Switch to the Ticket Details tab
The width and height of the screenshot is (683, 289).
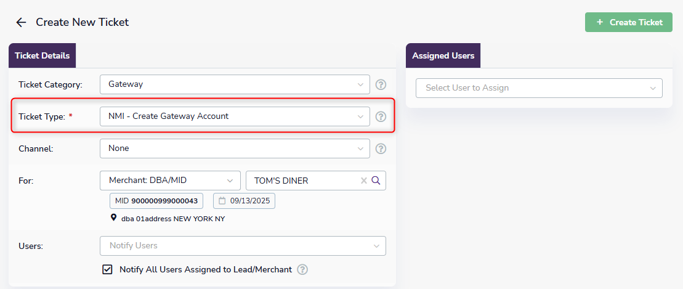pos(42,55)
